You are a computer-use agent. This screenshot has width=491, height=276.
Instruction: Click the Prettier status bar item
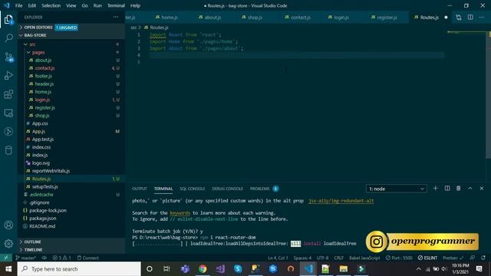[x=453, y=258]
